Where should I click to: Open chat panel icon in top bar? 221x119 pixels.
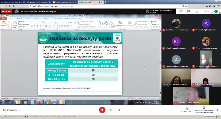[x=189, y=11]
